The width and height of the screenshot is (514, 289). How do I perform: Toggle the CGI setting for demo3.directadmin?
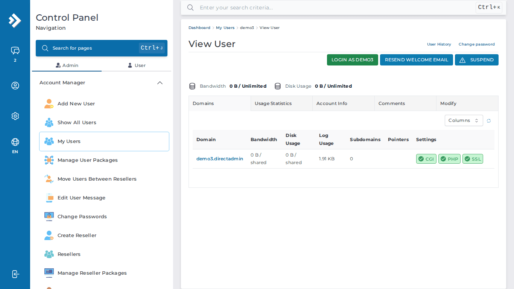click(426, 159)
